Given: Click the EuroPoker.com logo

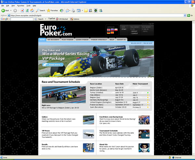Looking at the screenshot, I should (56, 30).
